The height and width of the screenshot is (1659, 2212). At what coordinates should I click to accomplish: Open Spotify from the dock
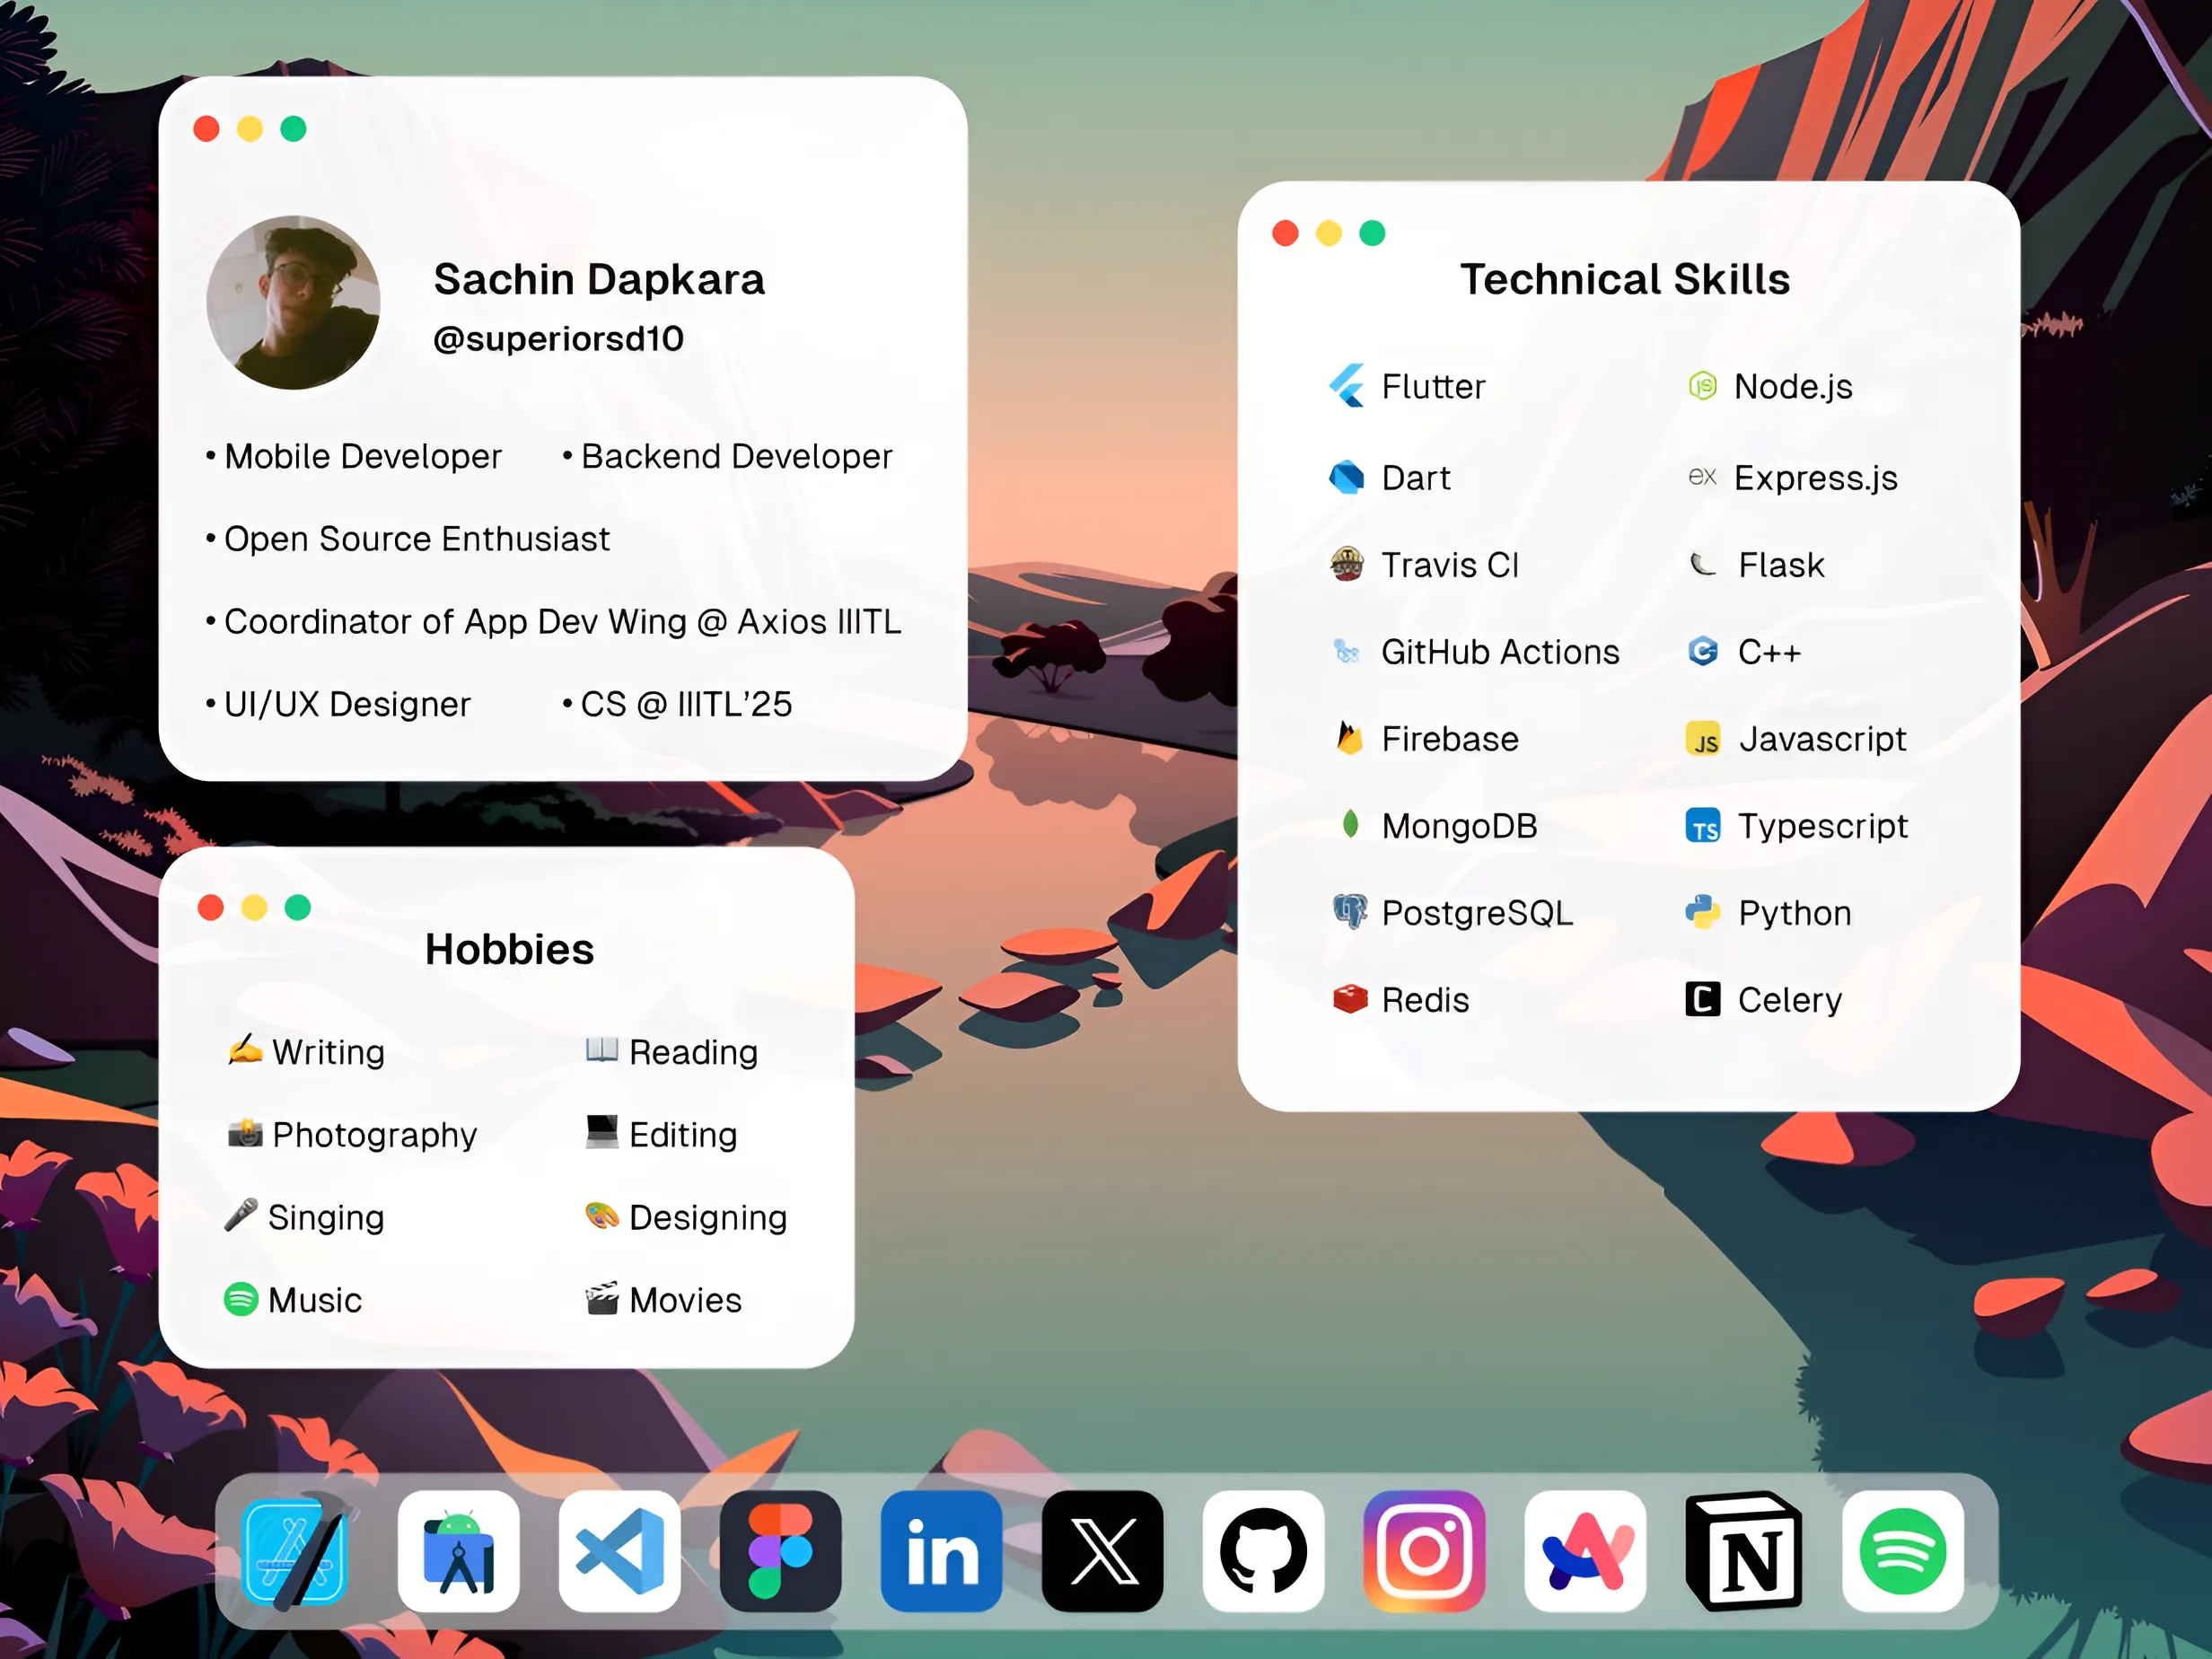[1902, 1551]
